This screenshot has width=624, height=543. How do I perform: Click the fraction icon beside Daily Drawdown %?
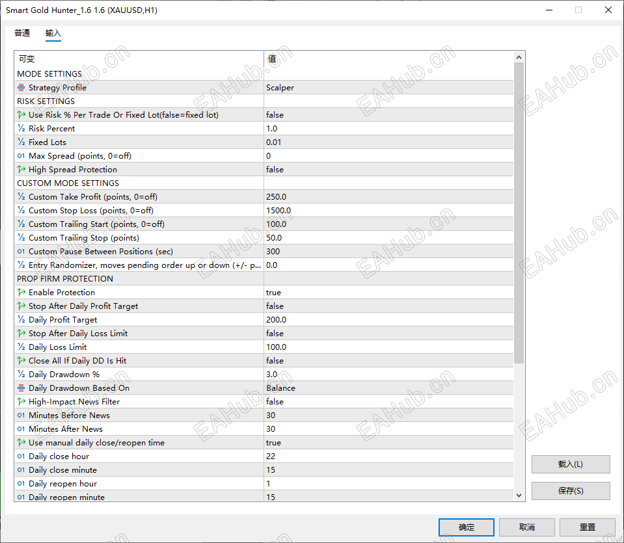coord(21,375)
